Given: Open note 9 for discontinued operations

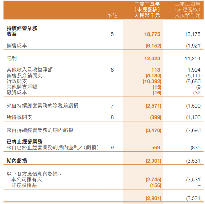Looking at the screenshot, I should point(112,147).
